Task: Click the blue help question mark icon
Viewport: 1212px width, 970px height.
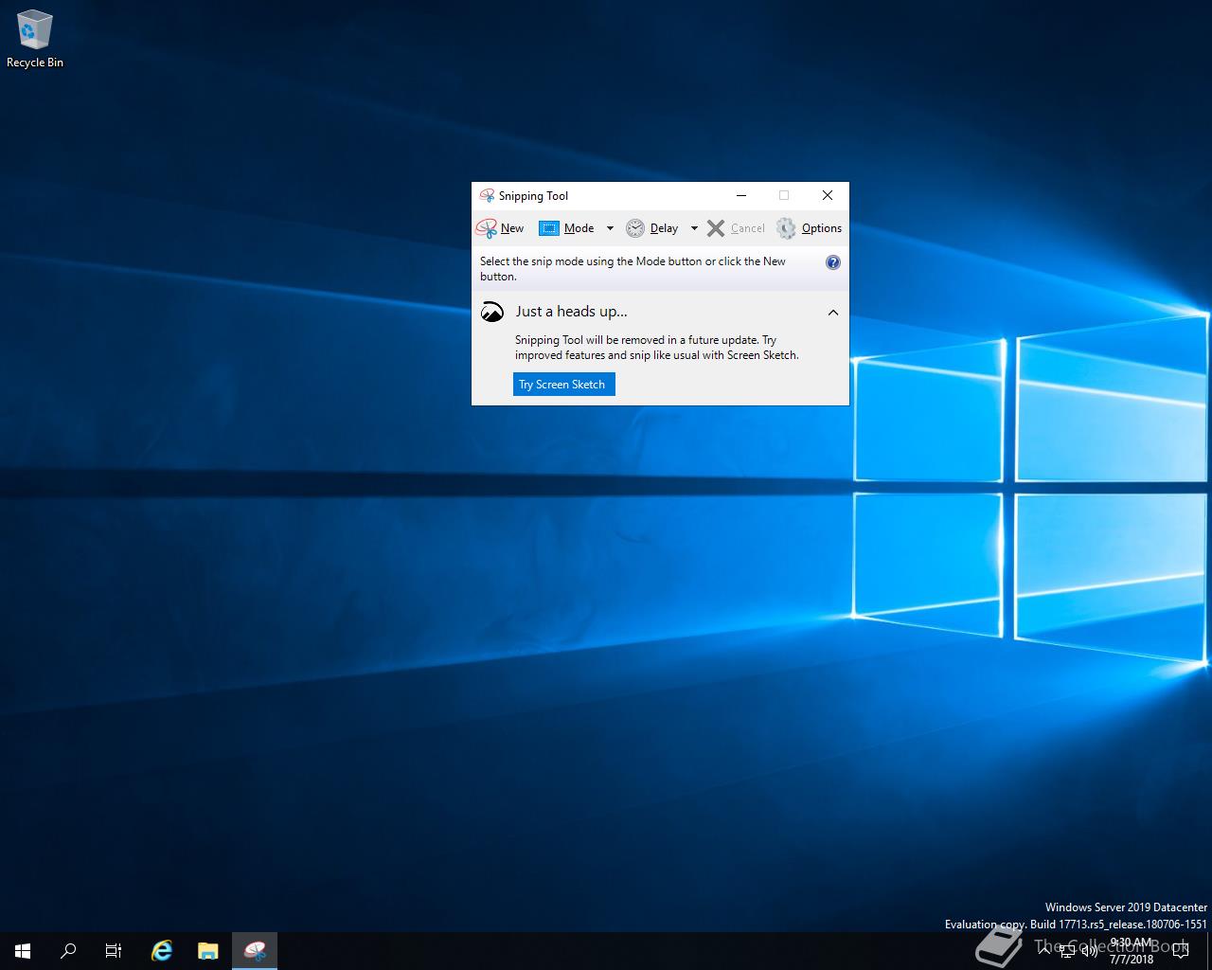Action: pyautogui.click(x=833, y=262)
